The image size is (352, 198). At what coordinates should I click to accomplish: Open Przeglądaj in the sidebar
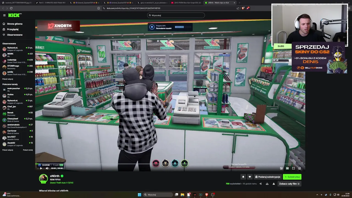pyautogui.click(x=13, y=29)
